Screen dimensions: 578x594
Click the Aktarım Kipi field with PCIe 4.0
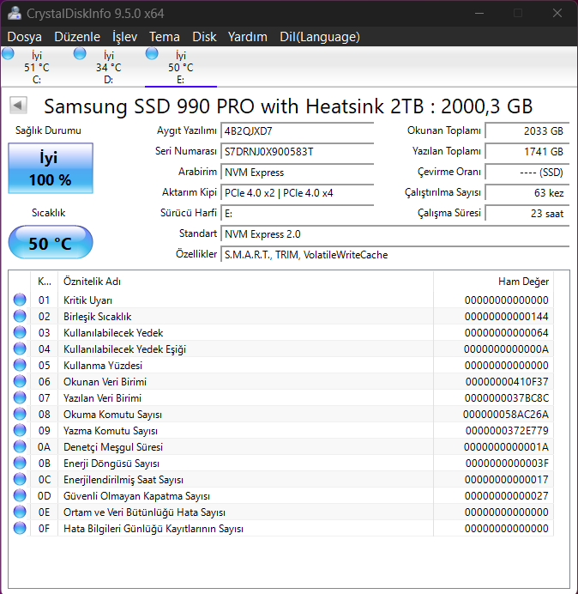[x=297, y=193]
